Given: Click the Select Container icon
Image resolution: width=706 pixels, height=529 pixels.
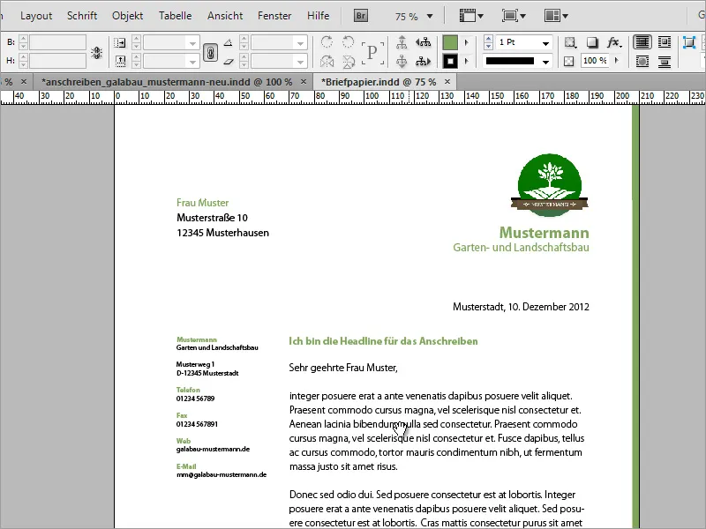Looking at the screenshot, I should point(402,42).
